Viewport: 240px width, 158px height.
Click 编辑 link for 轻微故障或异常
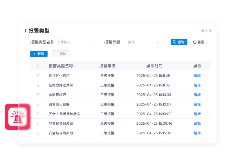(x=197, y=85)
